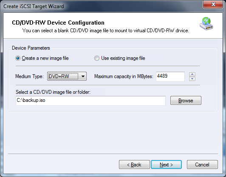
Task: Click the image file path field
Action: pyautogui.click(x=90, y=101)
